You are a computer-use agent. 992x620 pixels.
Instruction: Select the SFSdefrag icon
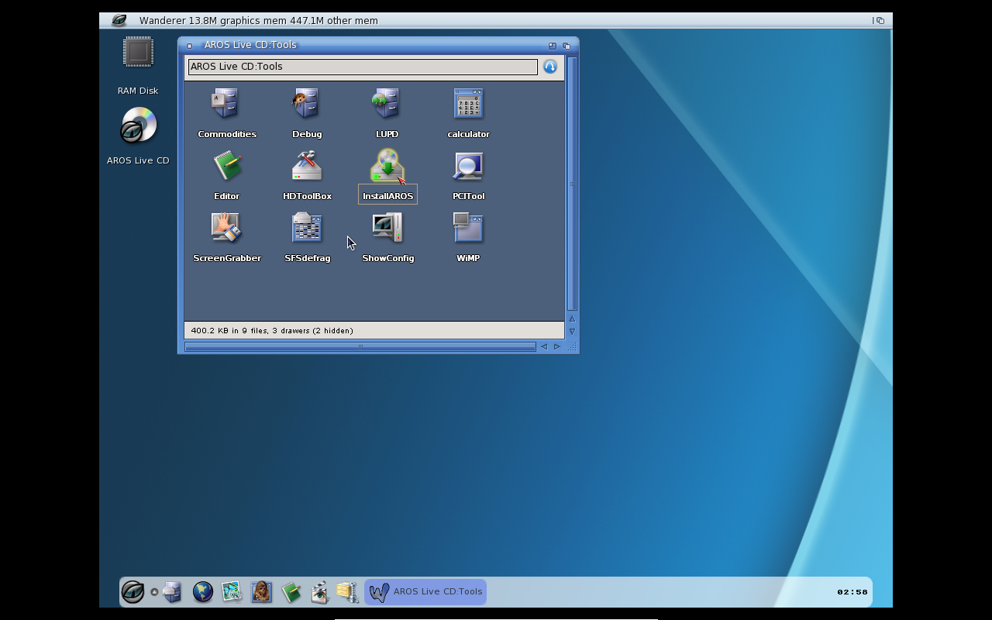pos(307,227)
